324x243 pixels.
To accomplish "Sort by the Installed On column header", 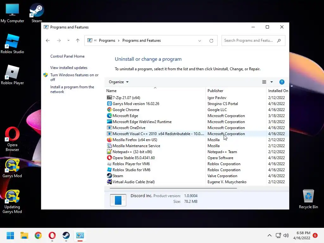I will tap(278, 90).
